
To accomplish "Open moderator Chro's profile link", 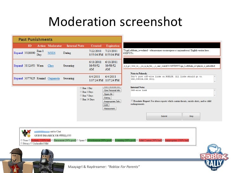I will pyautogui.click(x=50, y=66).
